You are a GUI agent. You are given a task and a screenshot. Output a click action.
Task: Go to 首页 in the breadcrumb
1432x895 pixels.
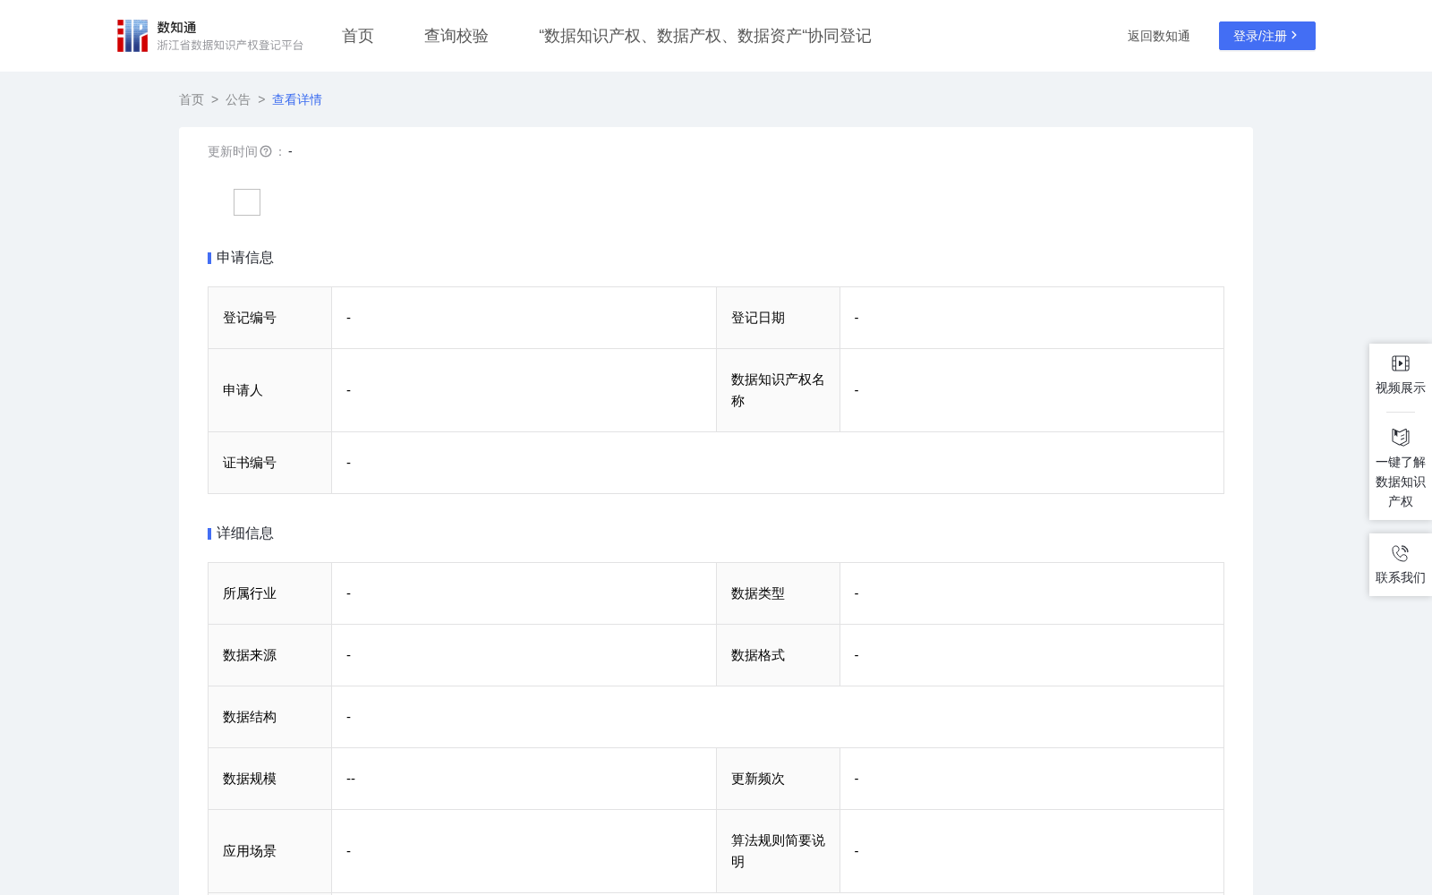192,99
